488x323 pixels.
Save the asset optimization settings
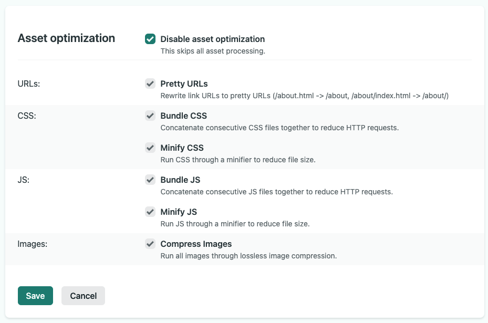click(x=35, y=296)
